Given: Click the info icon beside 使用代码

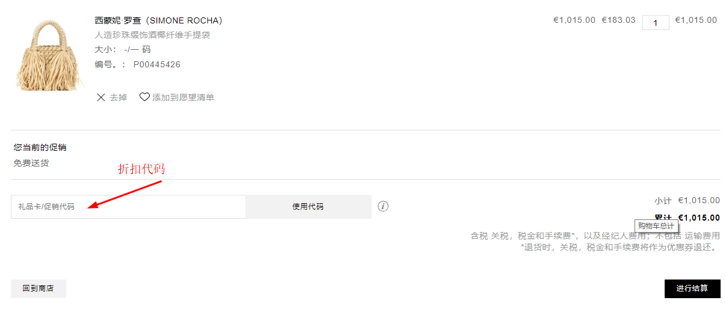Looking at the screenshot, I should coord(383,206).
